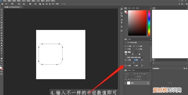Switch to the Color panel tab
This screenshot has height=95, width=188.
click(x=125, y=8)
